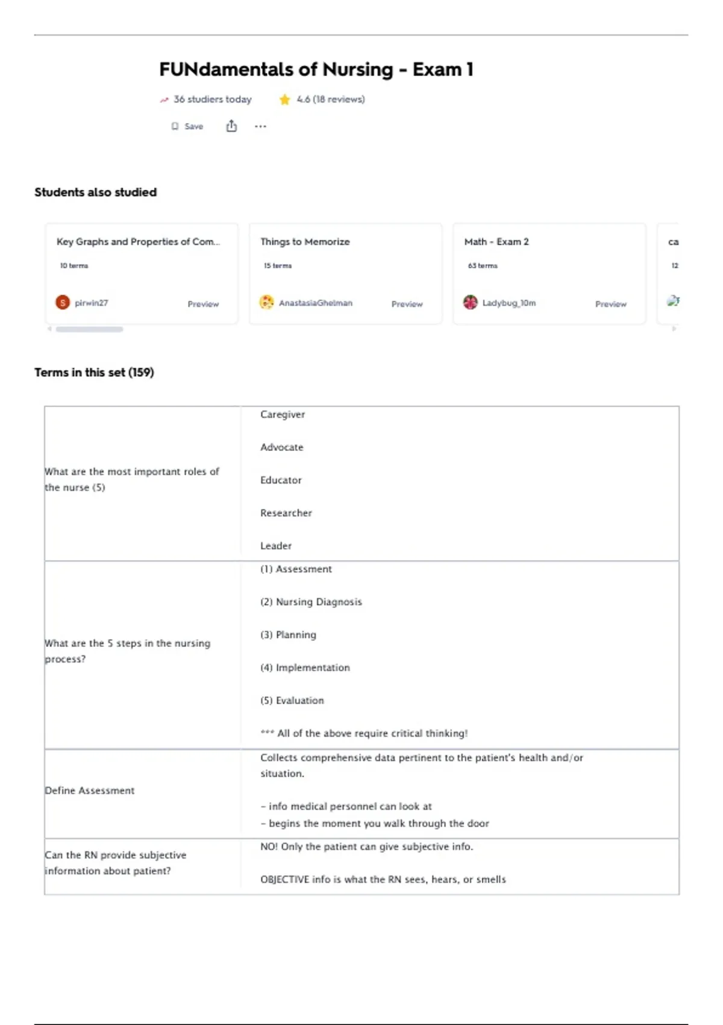Click AnastasiaGhelman's profile avatar
This screenshot has width=723, height=1025.
coord(266,303)
